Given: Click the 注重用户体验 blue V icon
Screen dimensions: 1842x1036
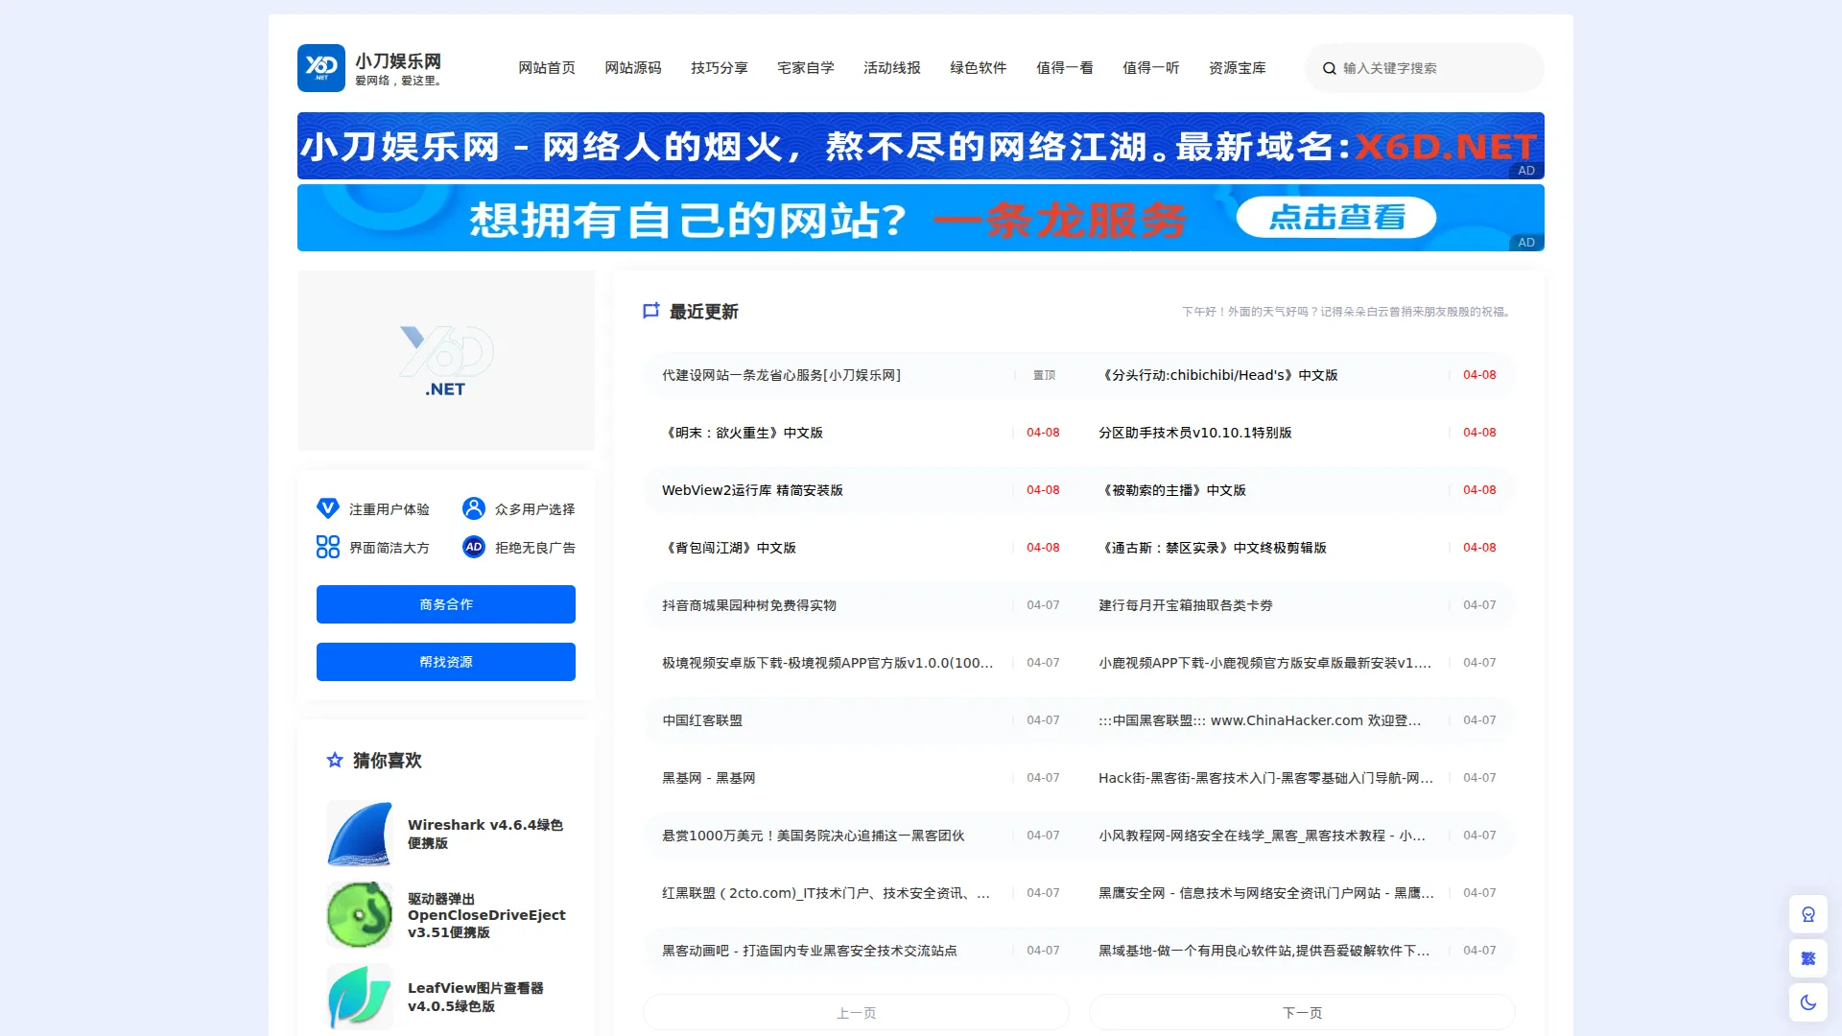Looking at the screenshot, I should tap(328, 508).
